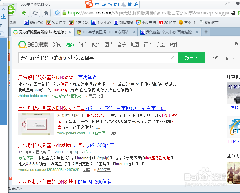Open the Sogou input method settings wrench icon
240x193 pixels.
[135, 4]
